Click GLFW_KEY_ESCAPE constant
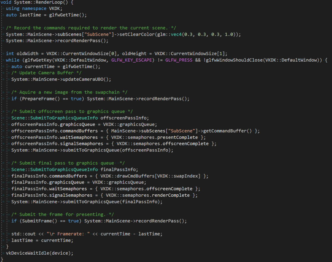The height and width of the screenshot is (262, 332). coord(132,60)
